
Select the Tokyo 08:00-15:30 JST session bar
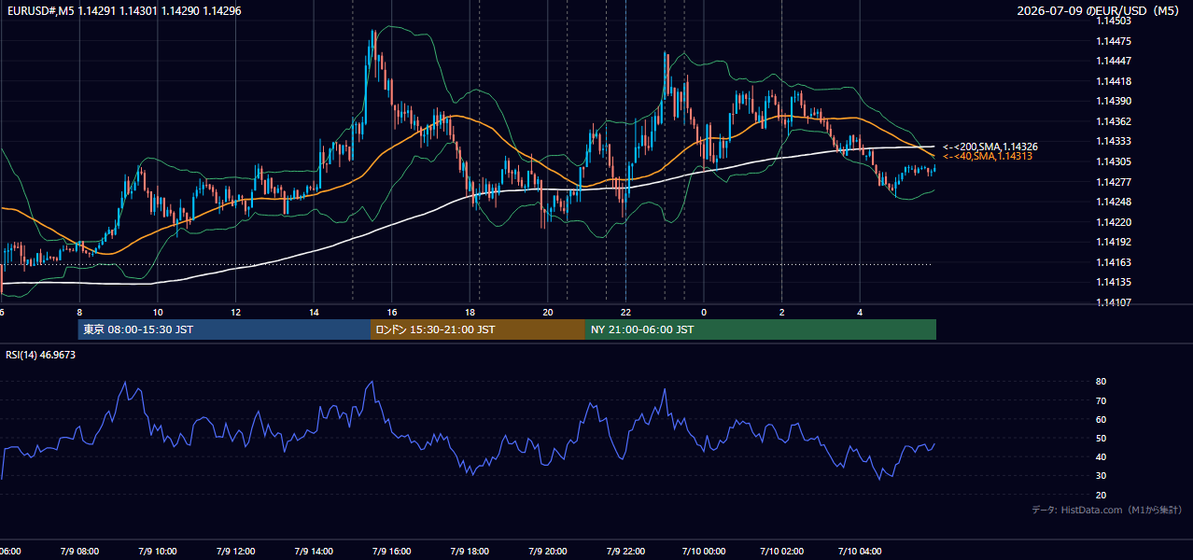click(x=224, y=329)
